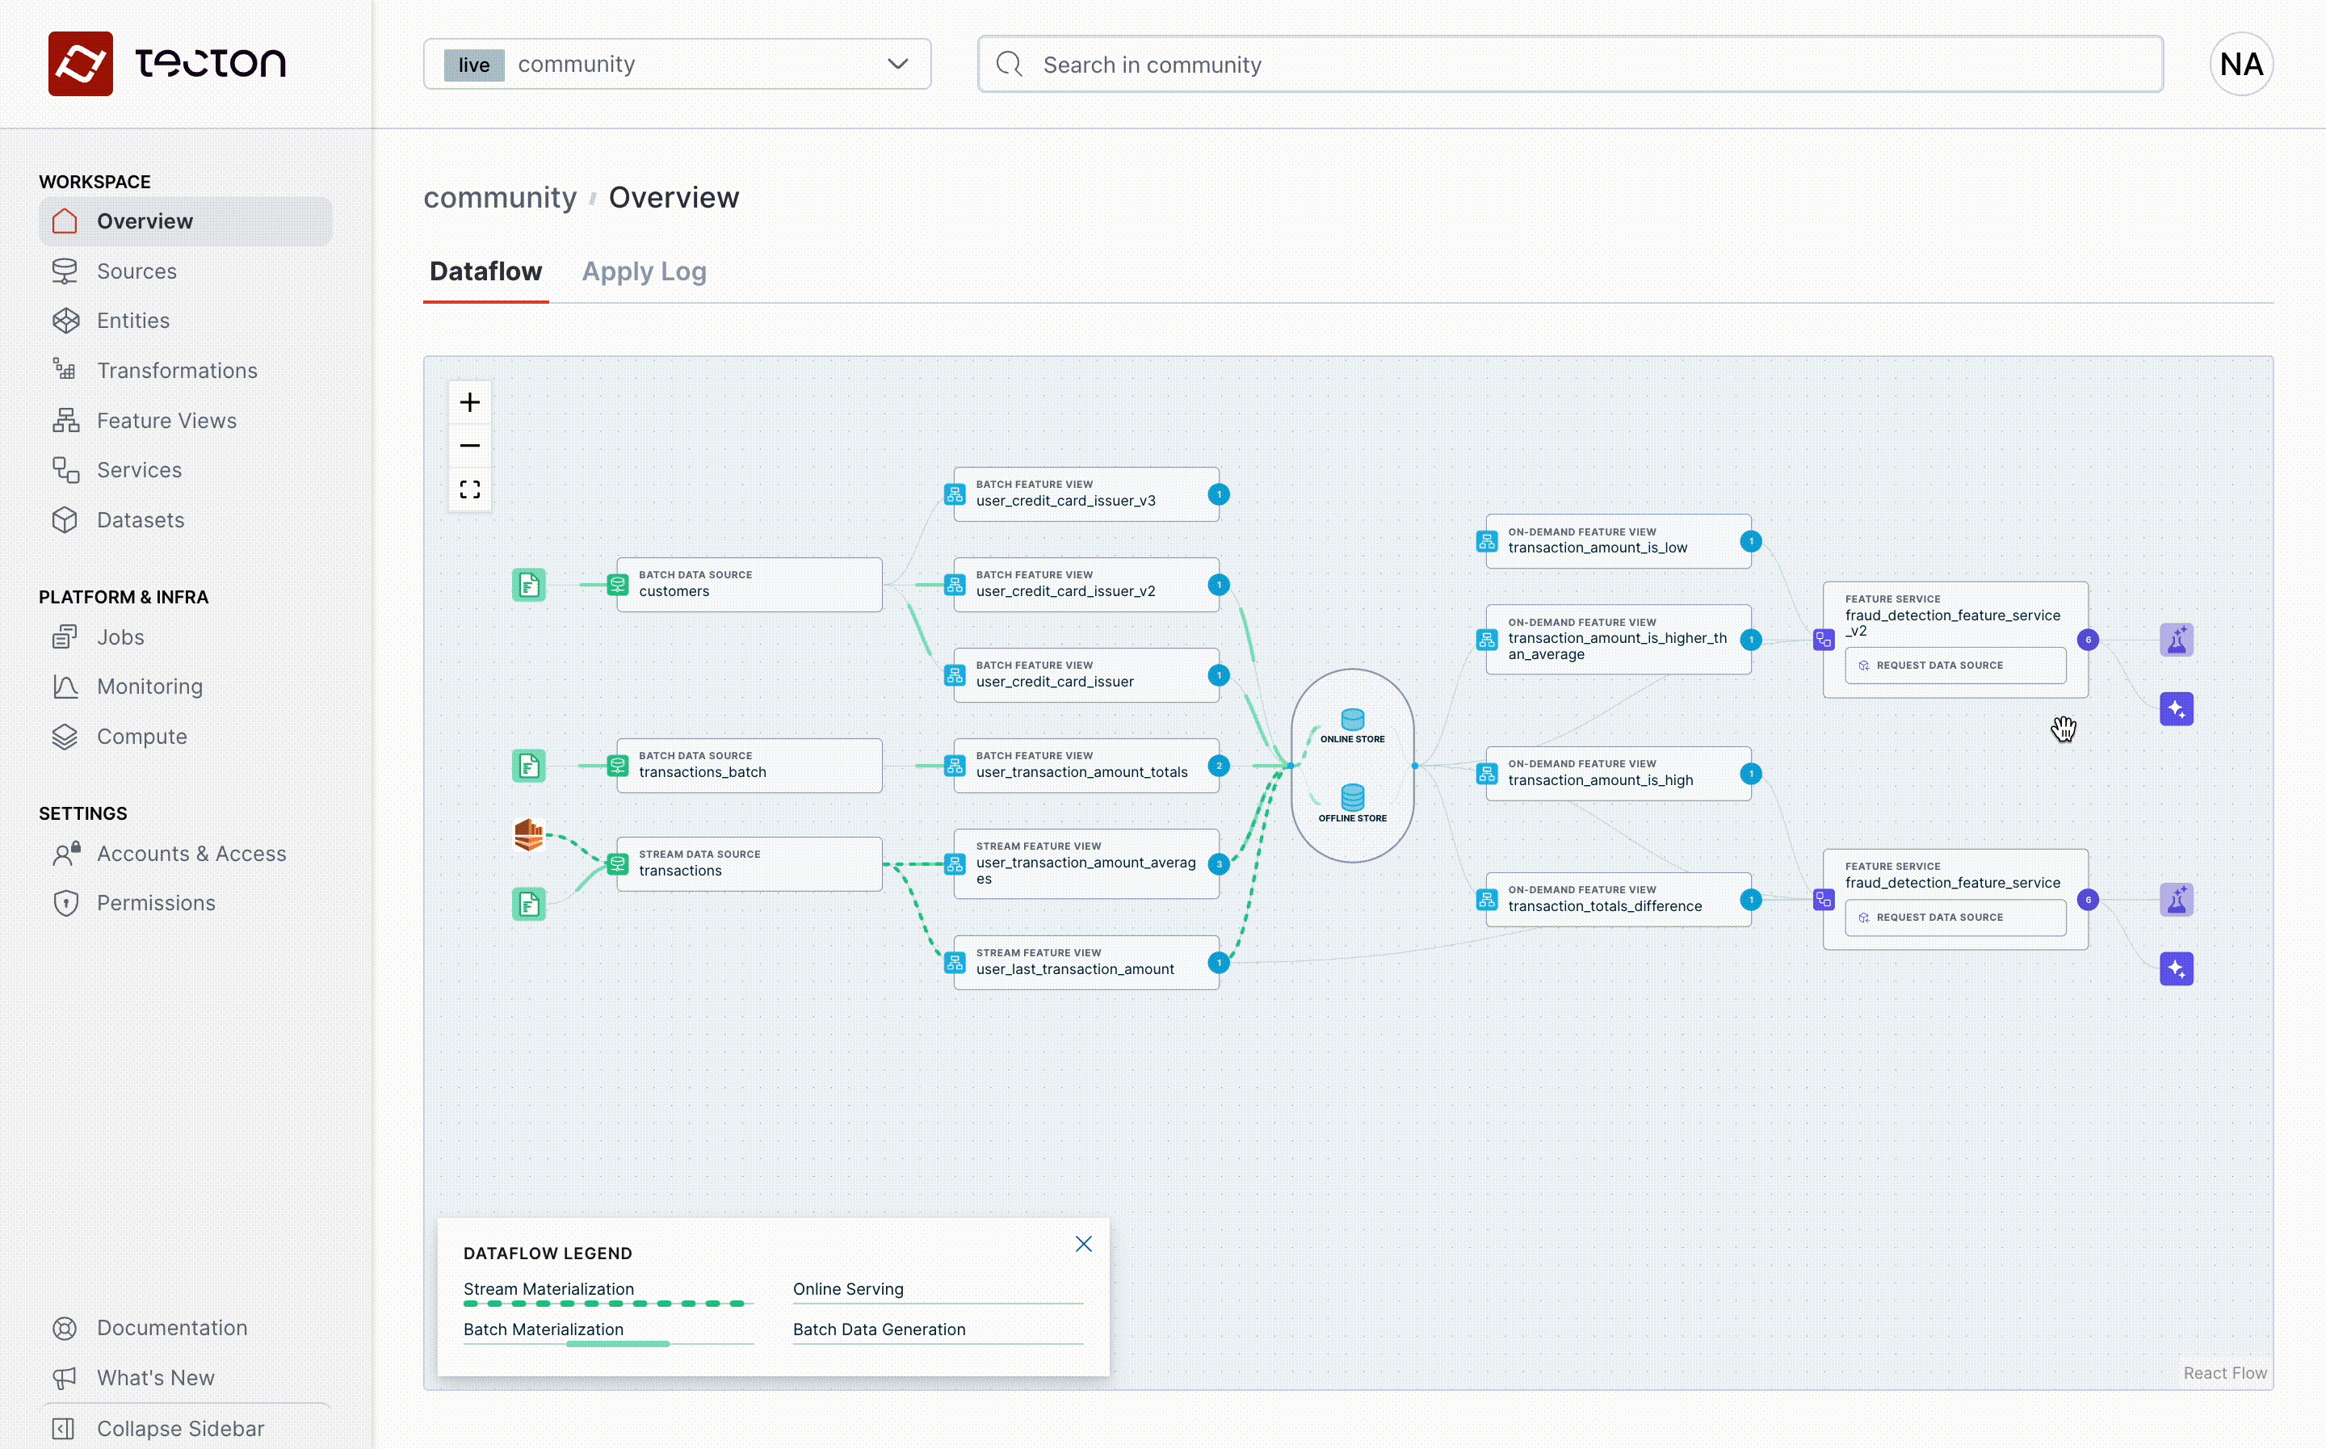Go to Entities section
Image resolution: width=2326 pixels, height=1449 pixels.
(133, 321)
